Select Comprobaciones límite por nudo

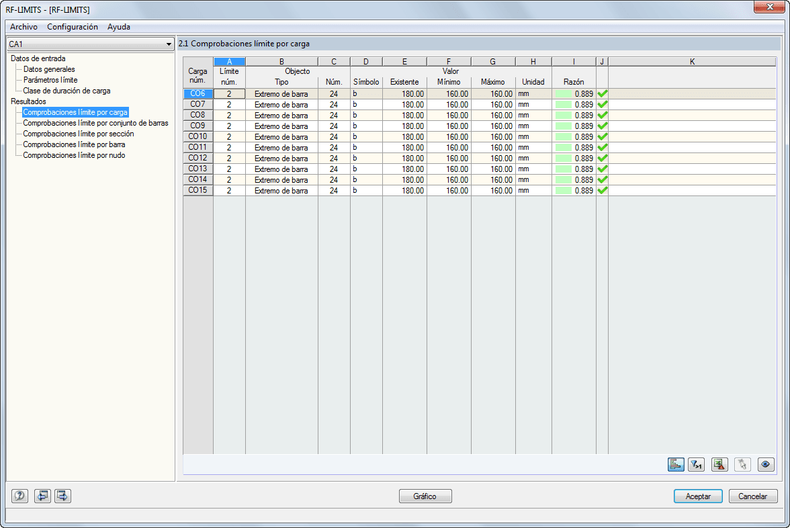pyautogui.click(x=74, y=155)
